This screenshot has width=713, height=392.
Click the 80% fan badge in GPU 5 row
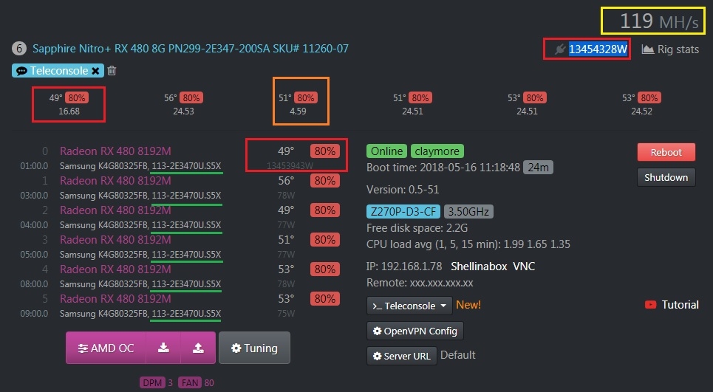pyautogui.click(x=324, y=299)
